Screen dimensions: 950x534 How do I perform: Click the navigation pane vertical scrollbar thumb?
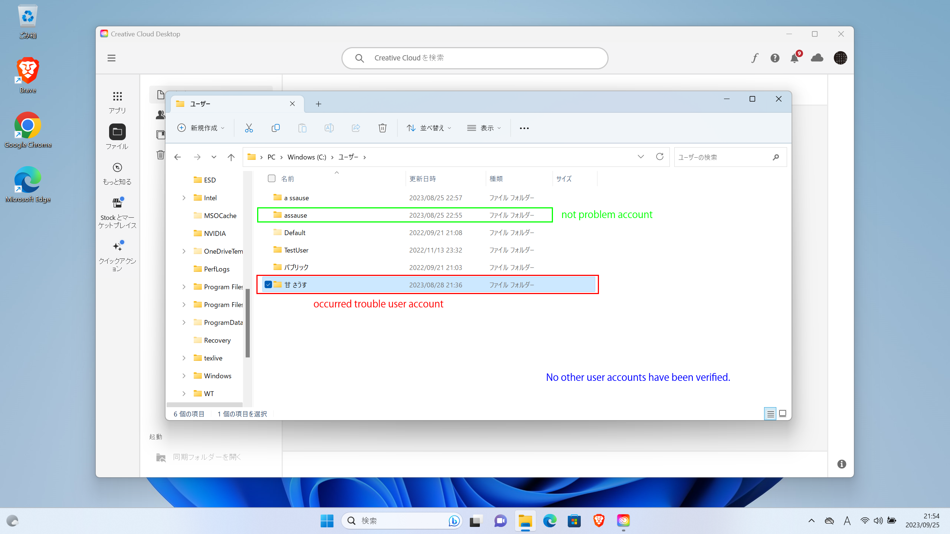248,323
